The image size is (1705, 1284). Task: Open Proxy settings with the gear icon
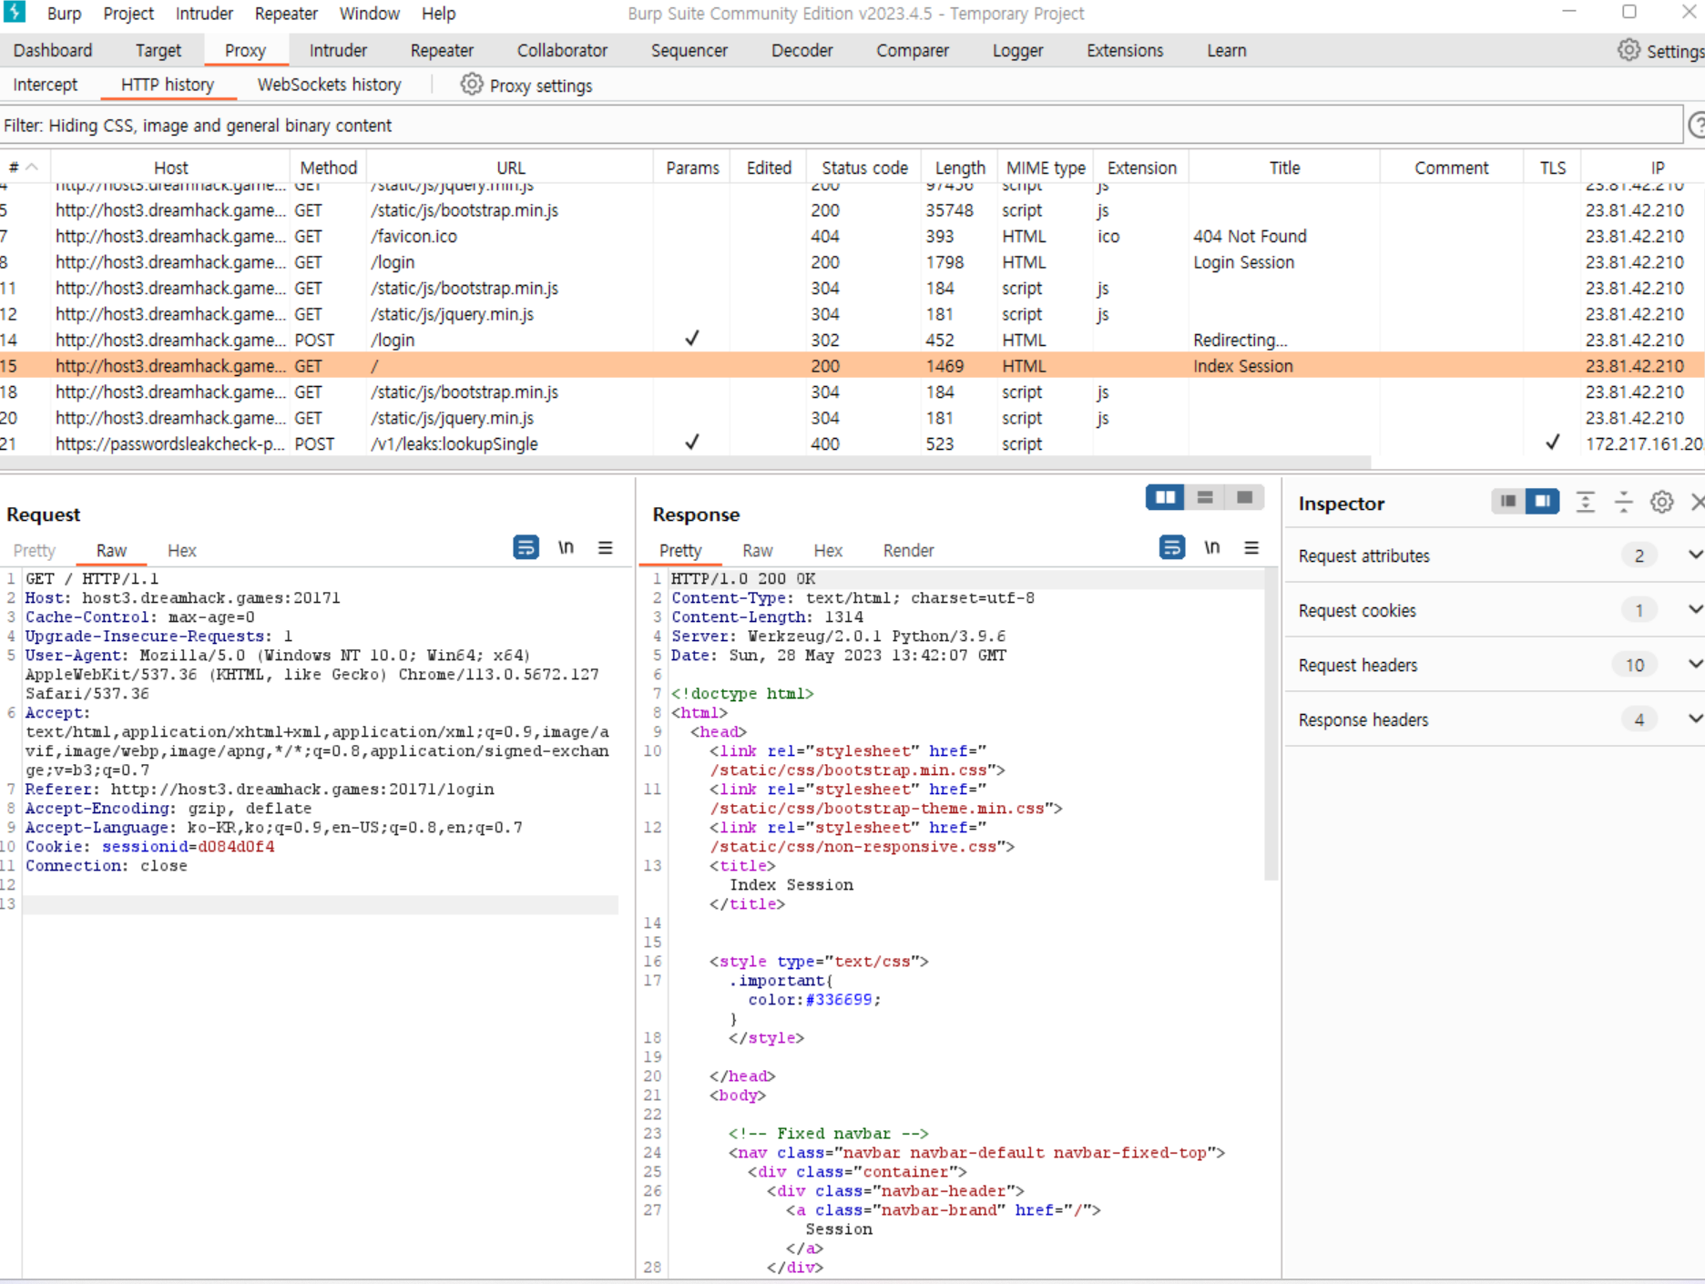471,85
